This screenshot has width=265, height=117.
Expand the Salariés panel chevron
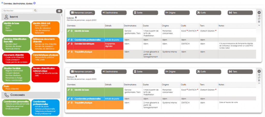click(259, 25)
